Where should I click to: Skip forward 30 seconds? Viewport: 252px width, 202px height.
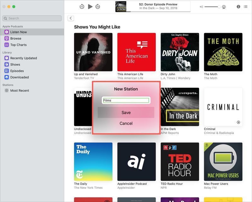pos(98,7)
